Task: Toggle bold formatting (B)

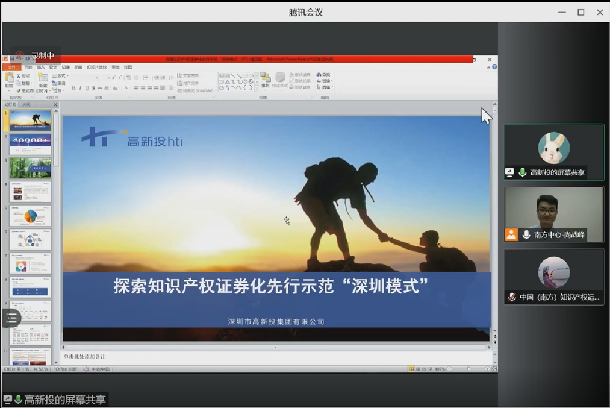Action: [73, 89]
